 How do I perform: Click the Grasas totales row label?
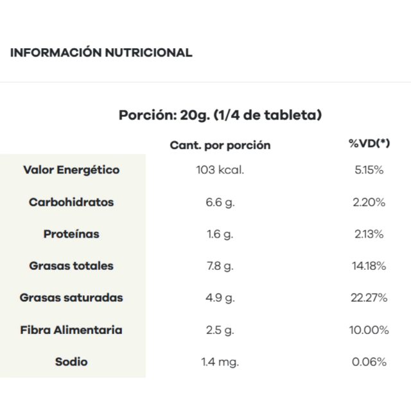pyautogui.click(x=71, y=266)
